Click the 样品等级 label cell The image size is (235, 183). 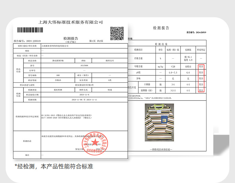pyautogui.click(x=32, y=80)
